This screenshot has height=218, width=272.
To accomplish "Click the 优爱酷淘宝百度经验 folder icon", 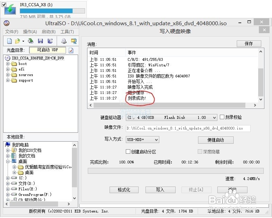I will click(x=21, y=167).
